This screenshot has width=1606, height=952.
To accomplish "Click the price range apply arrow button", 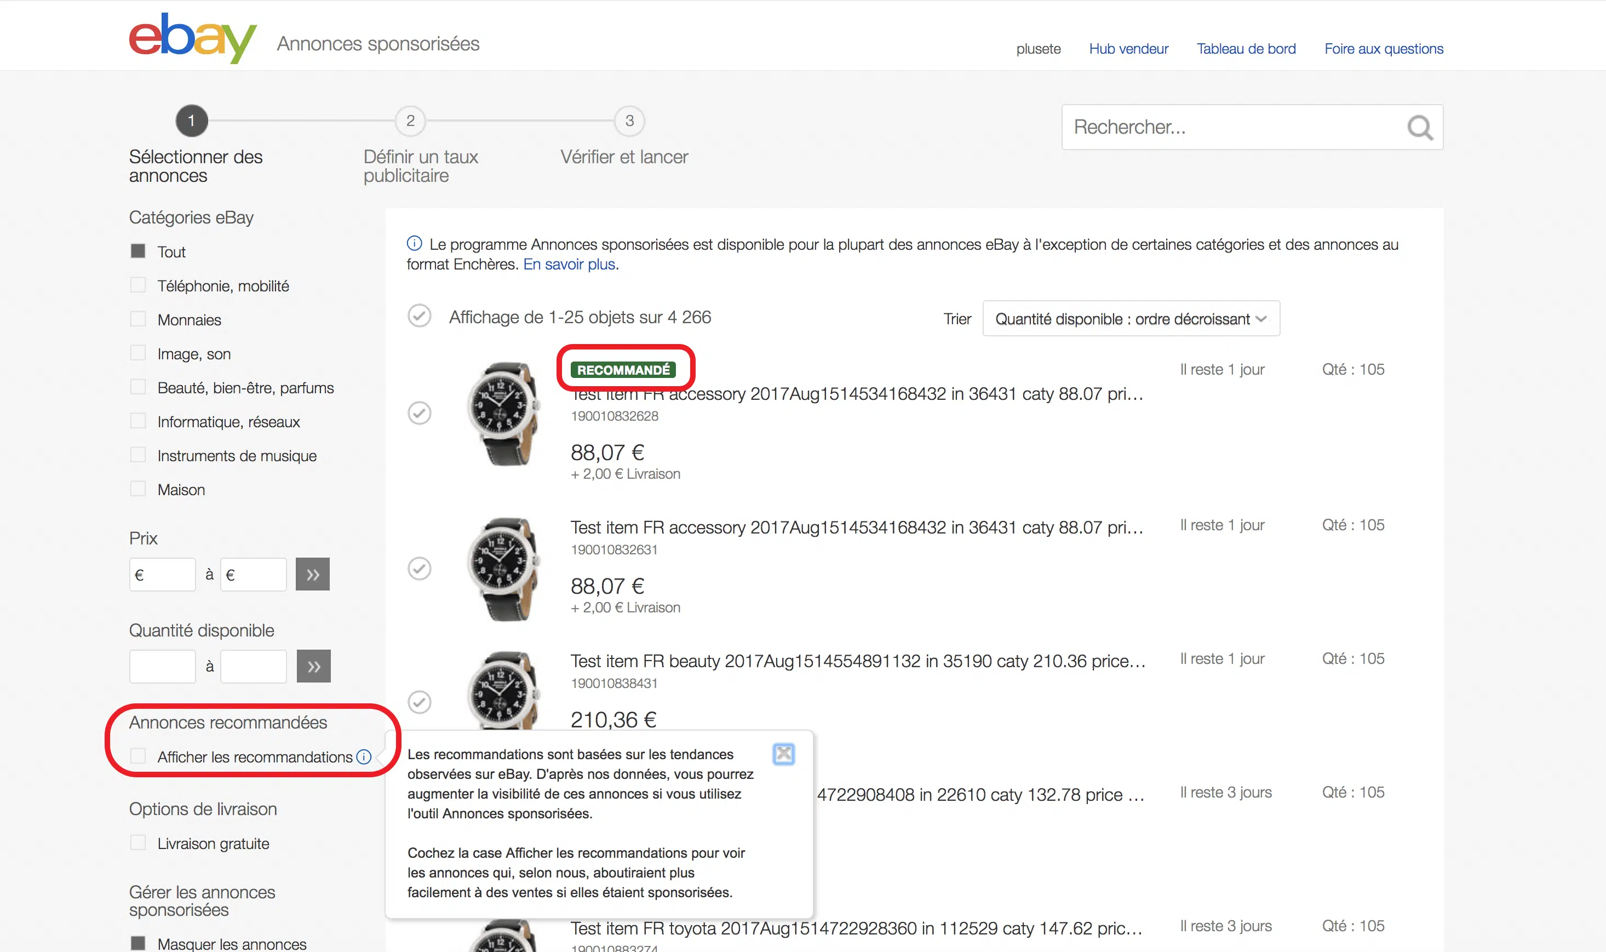I will click(312, 574).
